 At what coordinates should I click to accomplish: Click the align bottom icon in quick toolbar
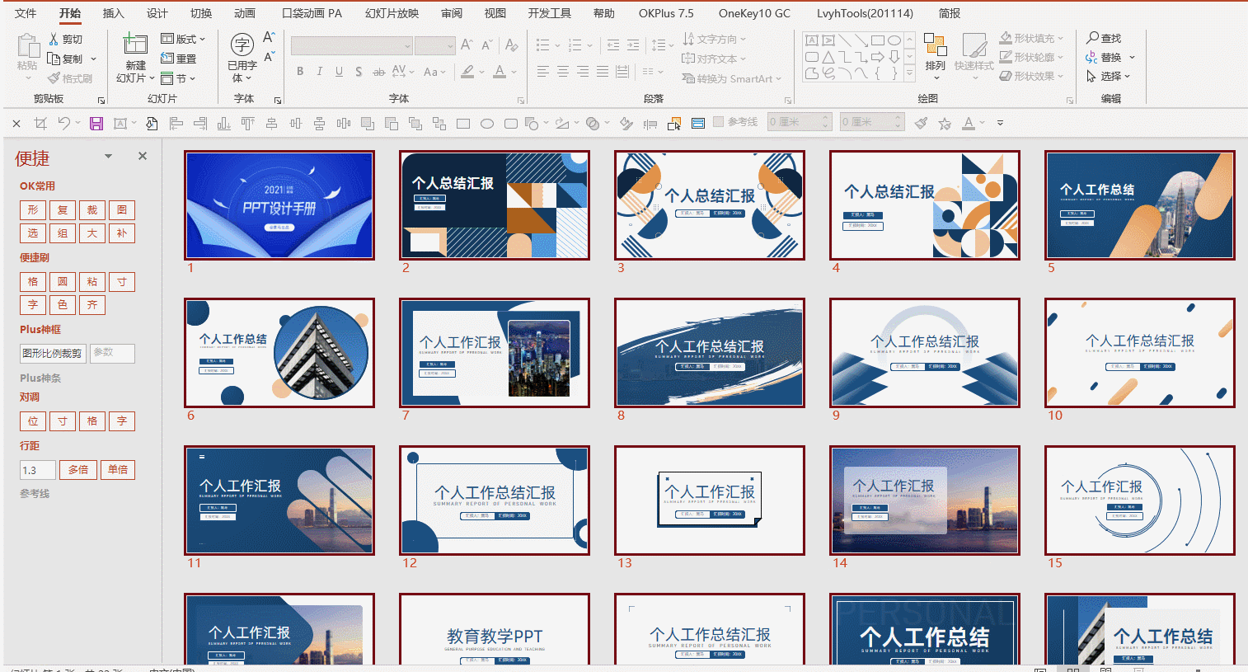click(x=223, y=124)
